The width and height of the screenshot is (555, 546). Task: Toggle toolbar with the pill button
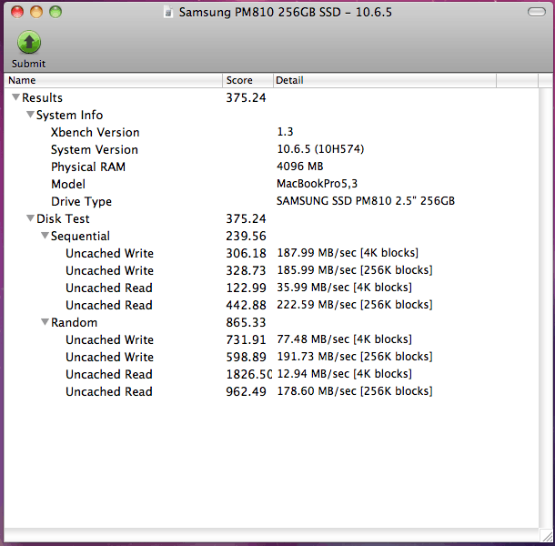[x=537, y=12]
